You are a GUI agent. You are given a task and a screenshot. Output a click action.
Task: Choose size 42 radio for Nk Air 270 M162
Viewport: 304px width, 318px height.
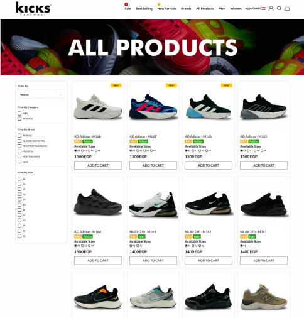pyautogui.click(x=193, y=246)
